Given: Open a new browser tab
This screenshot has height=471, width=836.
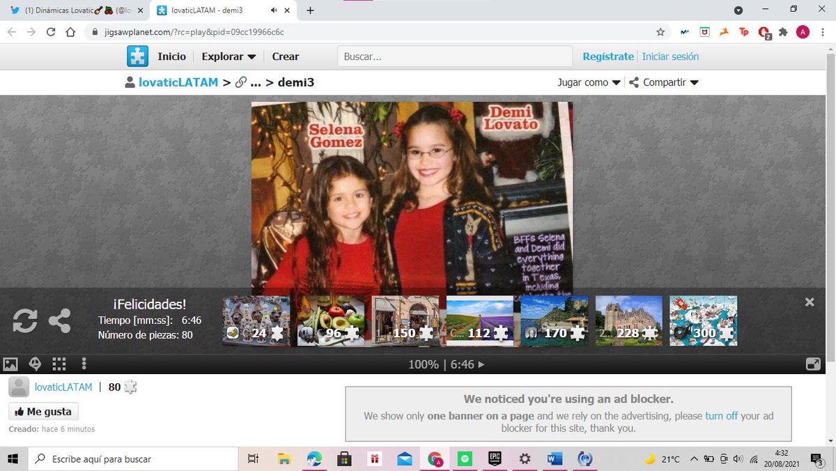Looking at the screenshot, I should click(311, 10).
